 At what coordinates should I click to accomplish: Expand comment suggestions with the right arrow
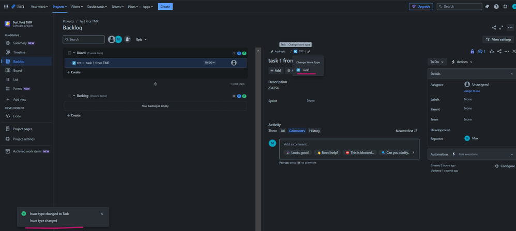pos(413,152)
